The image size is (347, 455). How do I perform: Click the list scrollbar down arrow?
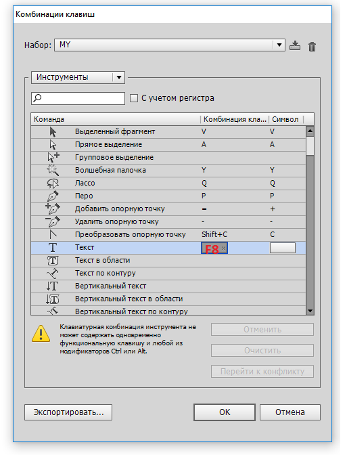[x=310, y=311]
